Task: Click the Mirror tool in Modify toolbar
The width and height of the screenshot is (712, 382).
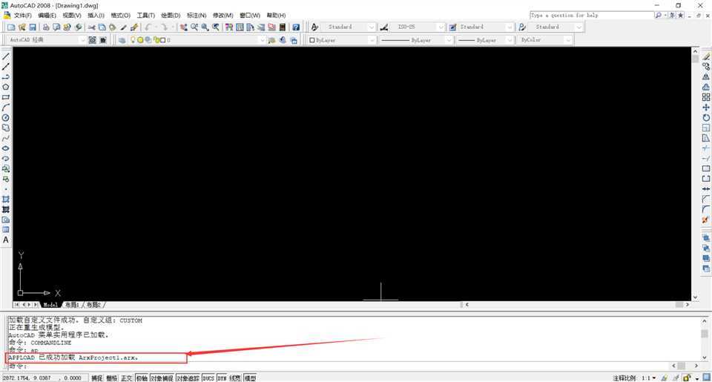Action: (x=706, y=76)
